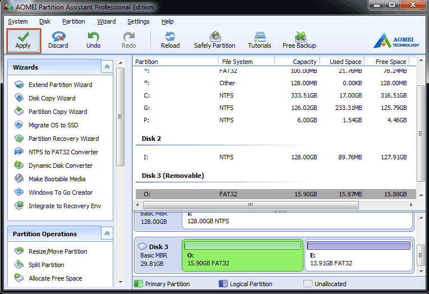Screen dimensions: 429x294
Task: Open Tutorials from the toolbar
Action: point(260,40)
